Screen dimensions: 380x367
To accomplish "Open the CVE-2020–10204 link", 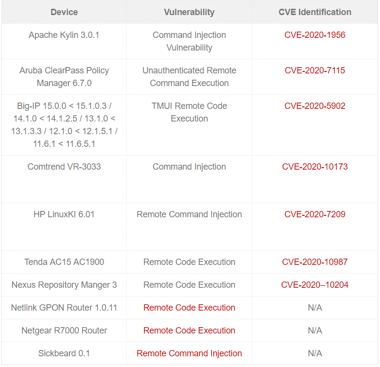I will point(315,285).
